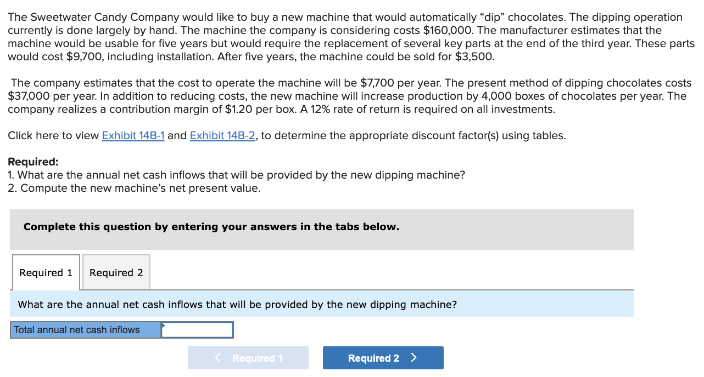
Task: Click inside the Total annual net cash inflows field
Action: click(x=197, y=329)
